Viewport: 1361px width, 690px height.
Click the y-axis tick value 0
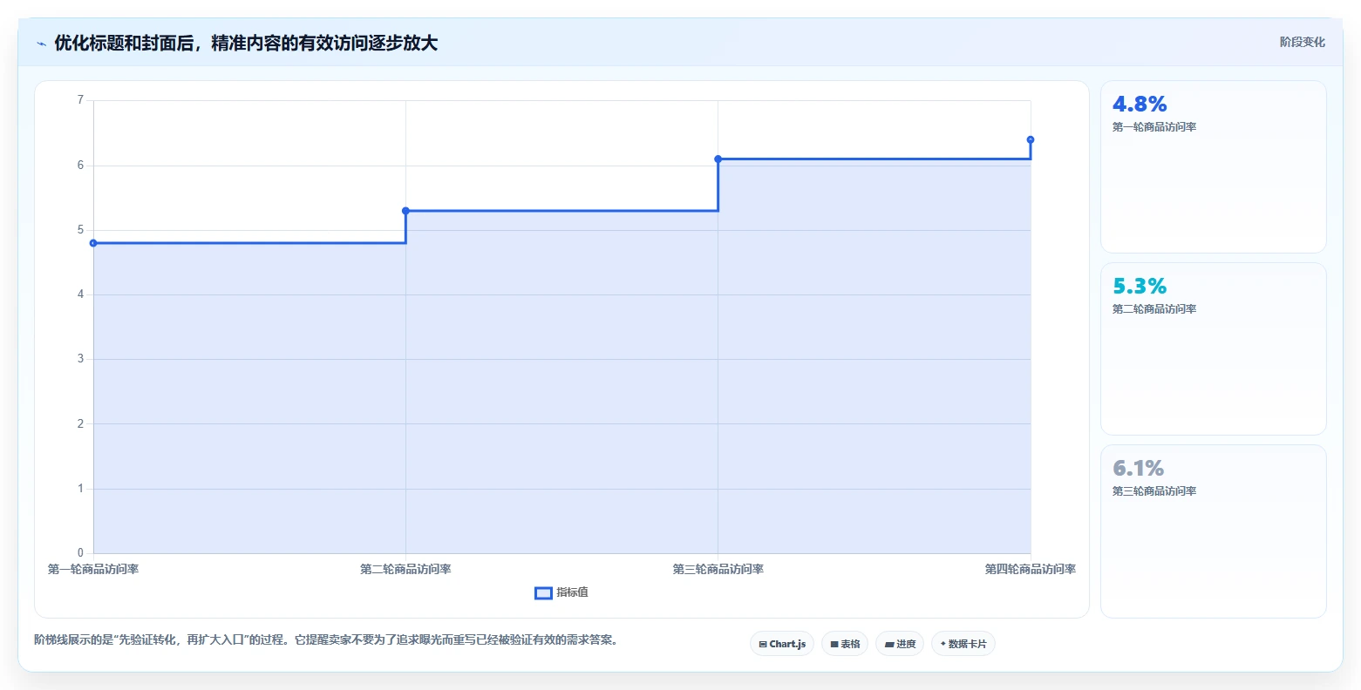(80, 553)
